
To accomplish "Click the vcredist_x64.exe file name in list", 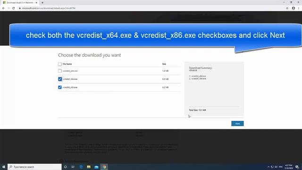I will [70, 79].
